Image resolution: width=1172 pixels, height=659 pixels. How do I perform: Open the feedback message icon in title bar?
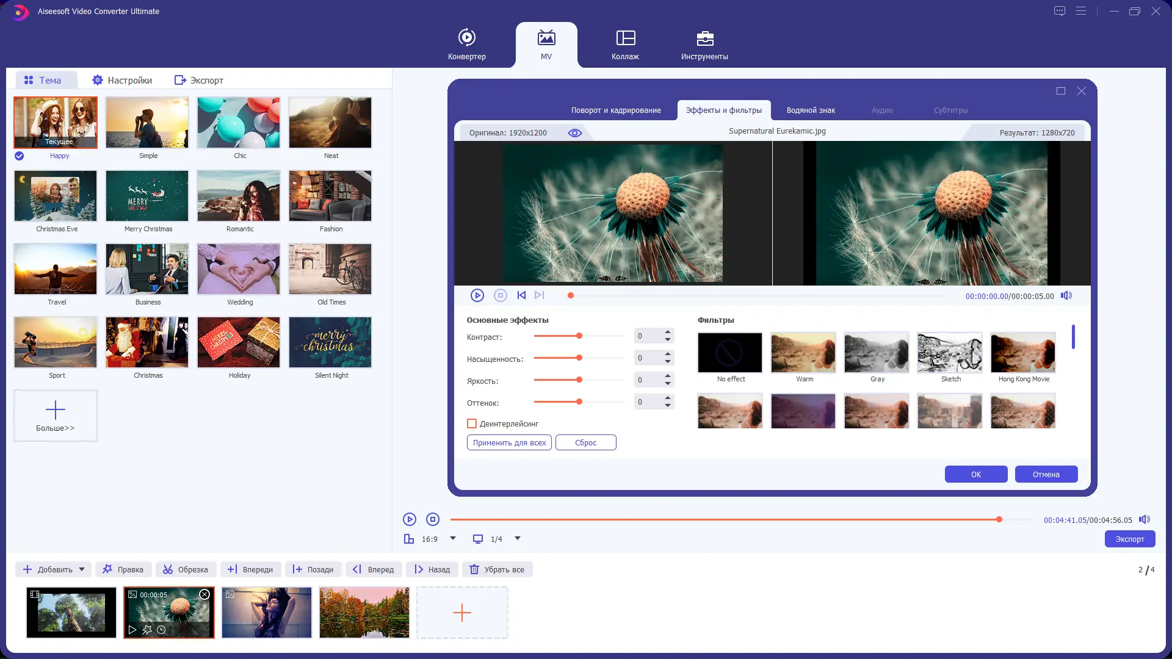coord(1060,11)
